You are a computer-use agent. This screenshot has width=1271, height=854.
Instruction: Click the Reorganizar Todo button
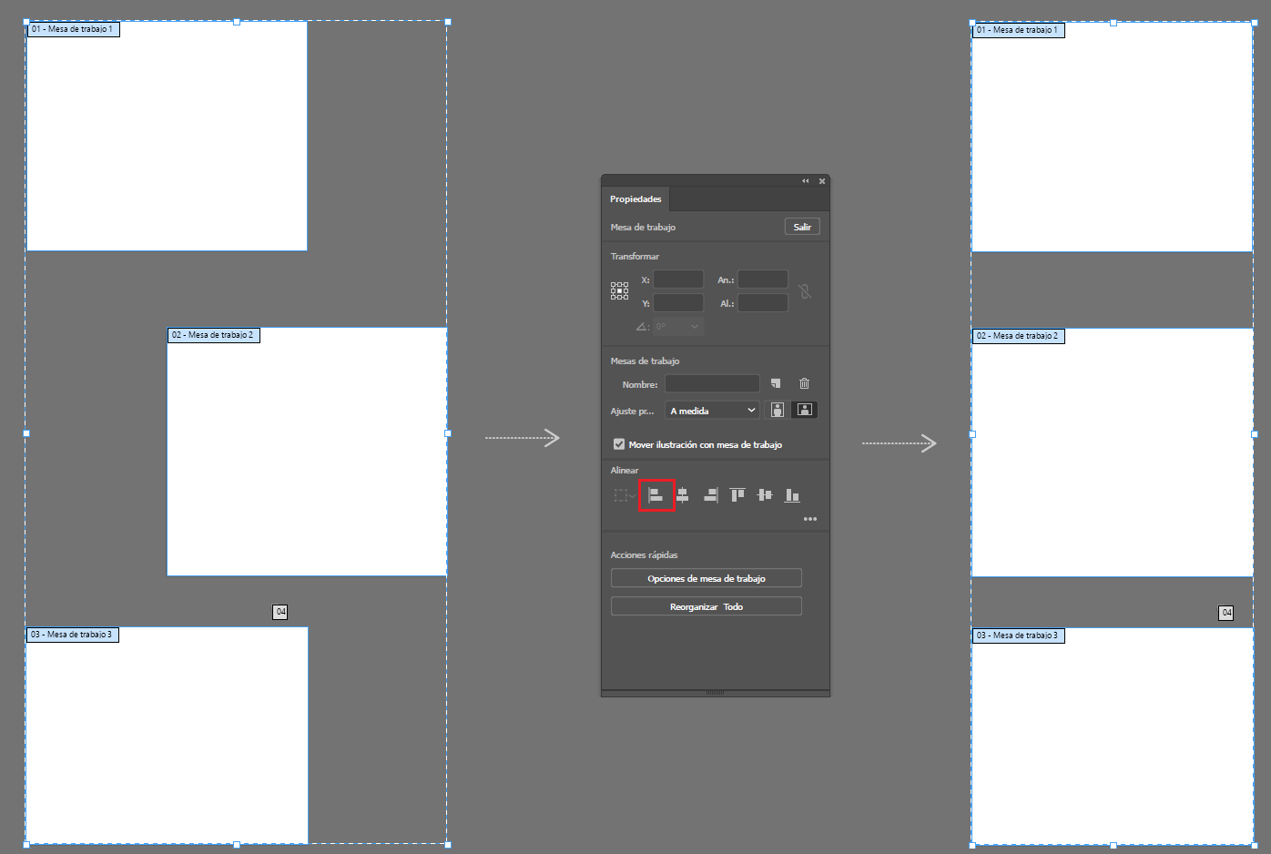tap(706, 605)
